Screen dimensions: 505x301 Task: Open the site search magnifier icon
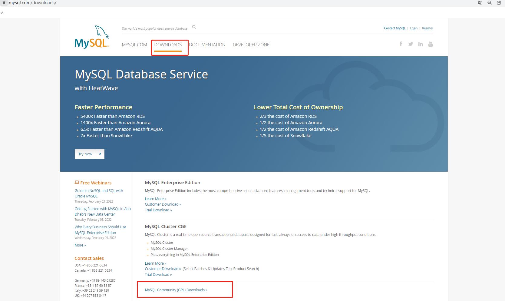tap(194, 27)
